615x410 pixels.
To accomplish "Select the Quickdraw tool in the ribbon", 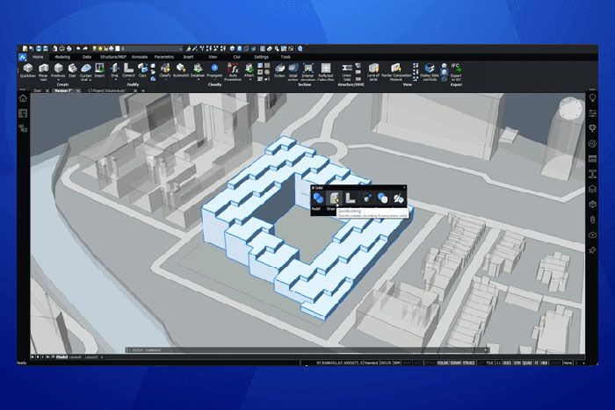I will pos(27,70).
